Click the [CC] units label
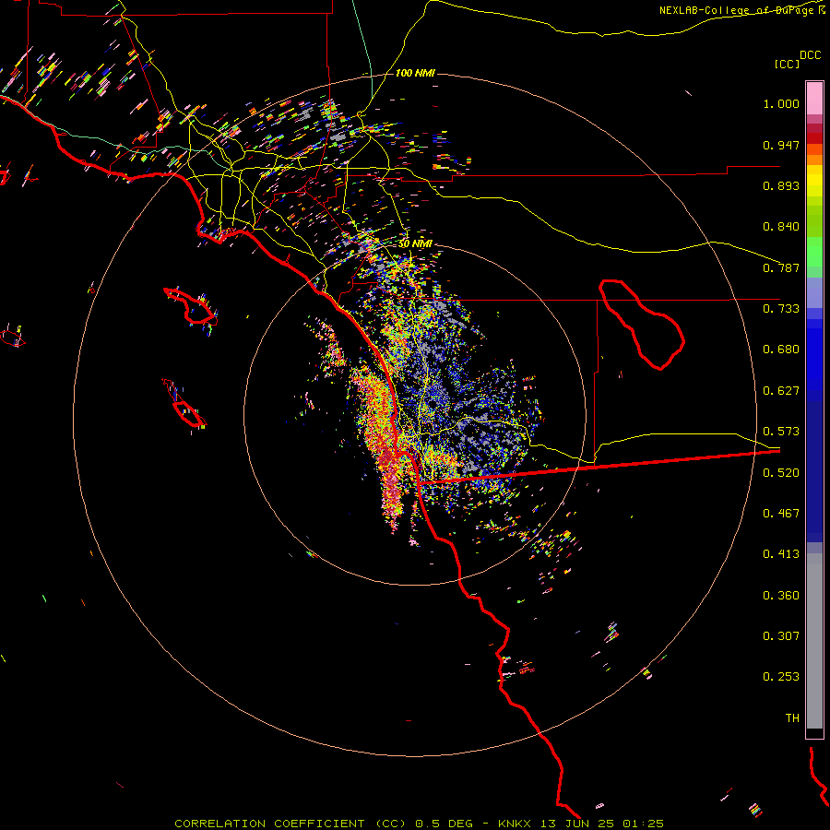 [787, 64]
